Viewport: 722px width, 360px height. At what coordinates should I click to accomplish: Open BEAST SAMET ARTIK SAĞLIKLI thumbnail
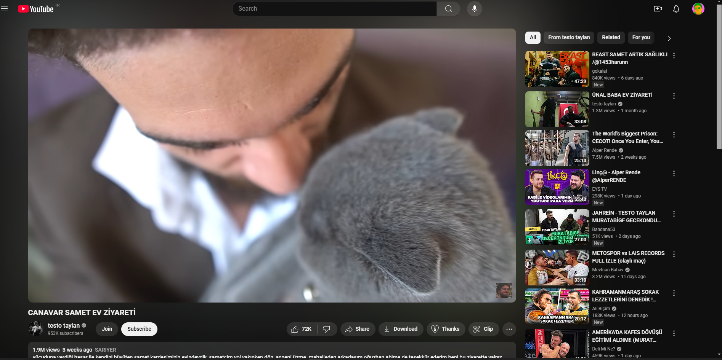(x=557, y=69)
